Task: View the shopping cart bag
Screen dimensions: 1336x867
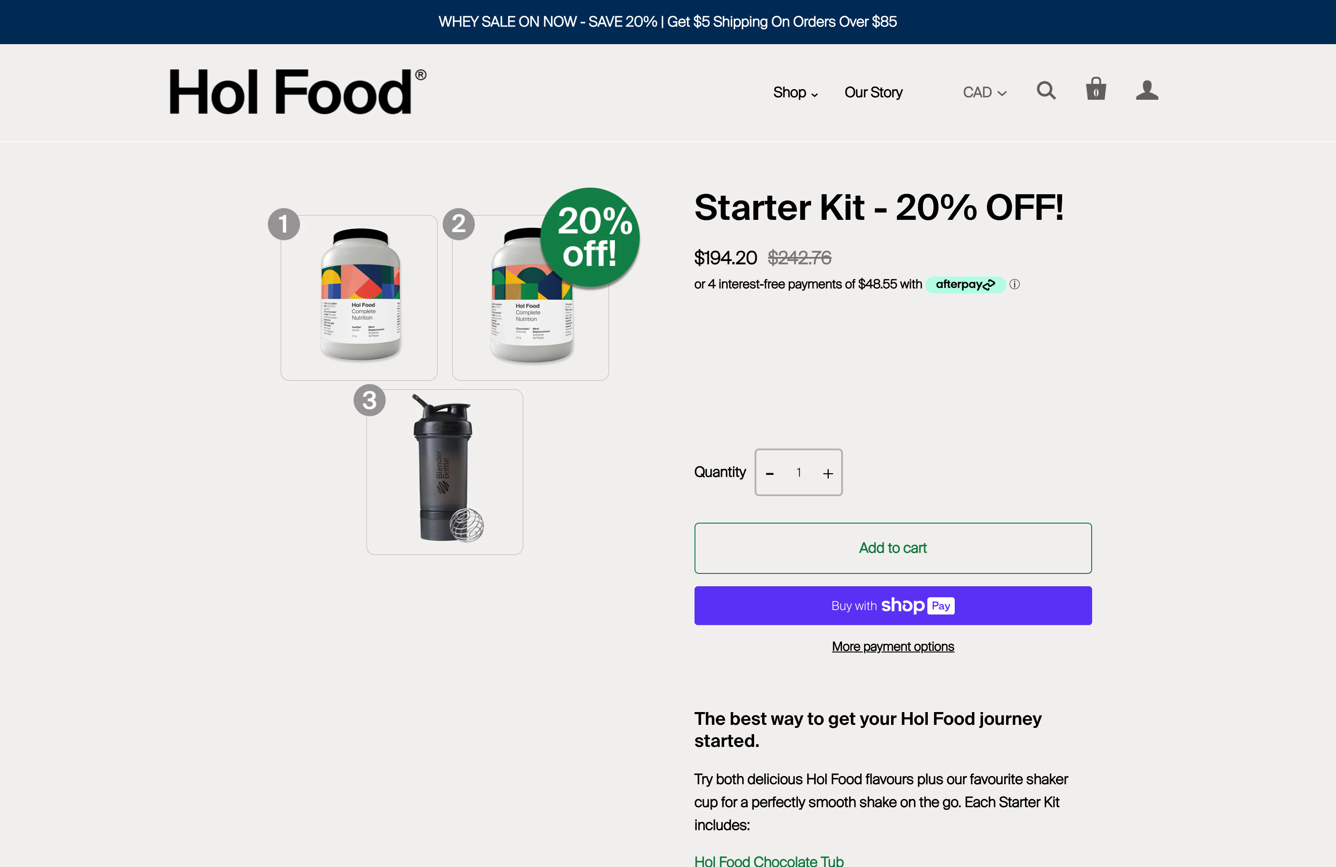Action: (1096, 90)
